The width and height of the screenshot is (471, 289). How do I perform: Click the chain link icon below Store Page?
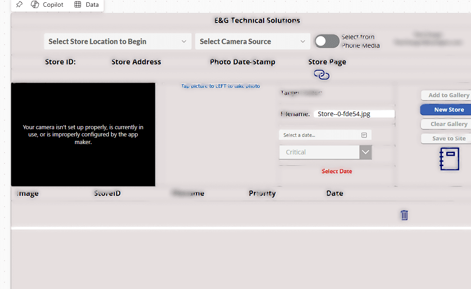pyautogui.click(x=321, y=74)
